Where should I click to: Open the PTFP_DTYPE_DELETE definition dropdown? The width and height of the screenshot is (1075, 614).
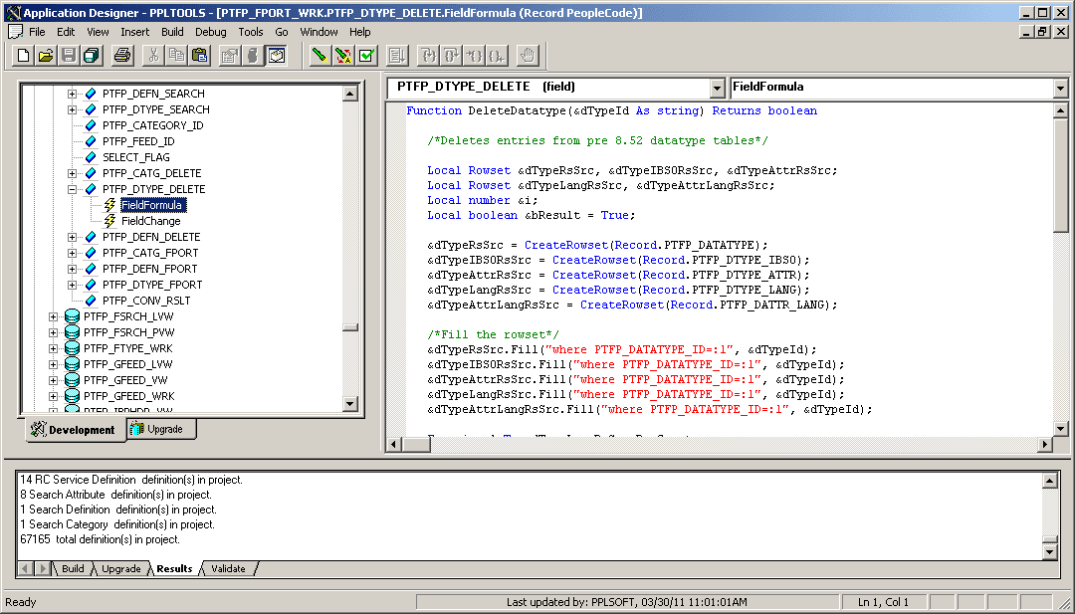click(x=719, y=87)
